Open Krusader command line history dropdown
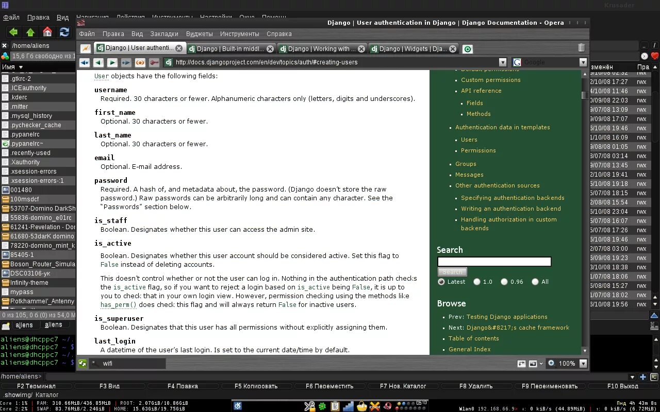The width and height of the screenshot is (660, 412). (633, 376)
